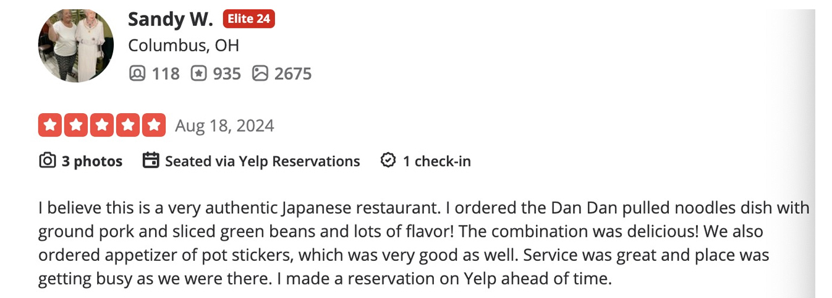Click the camera icon for review photos

47,161
